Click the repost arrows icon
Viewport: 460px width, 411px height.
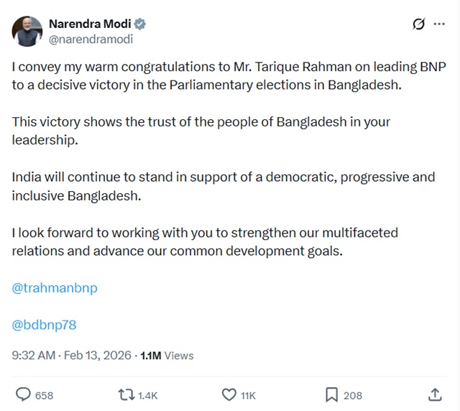coord(125,394)
